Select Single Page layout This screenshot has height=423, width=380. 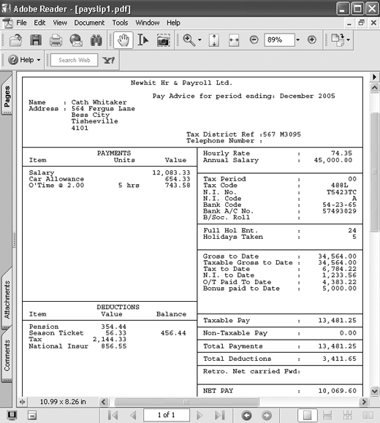307,415
